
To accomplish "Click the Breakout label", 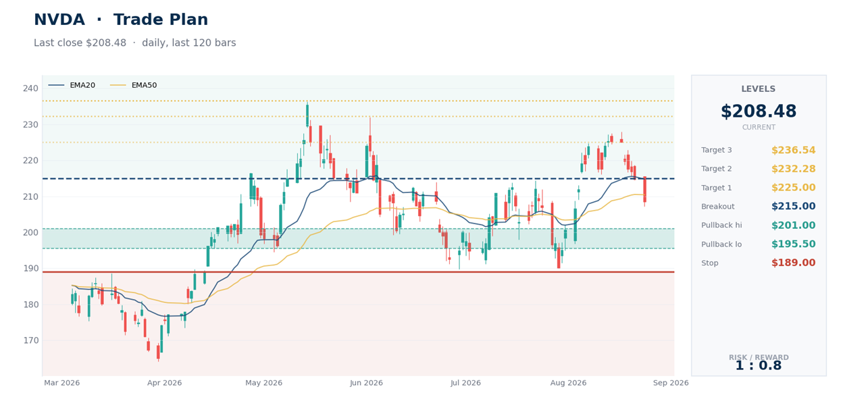I will point(717,207).
